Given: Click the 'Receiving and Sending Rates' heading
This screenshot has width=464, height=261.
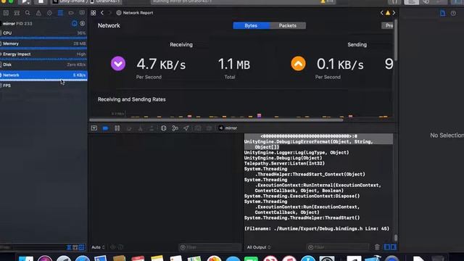Looking at the screenshot, I should point(132,99).
